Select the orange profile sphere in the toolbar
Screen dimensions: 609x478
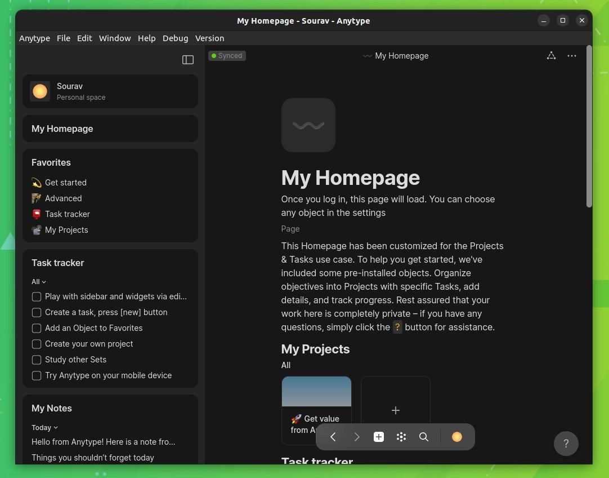click(456, 437)
